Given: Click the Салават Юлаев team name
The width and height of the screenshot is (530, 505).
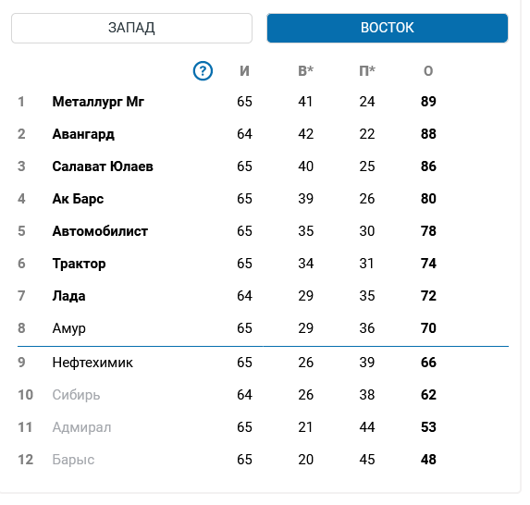Looking at the screenshot, I should click(103, 166).
